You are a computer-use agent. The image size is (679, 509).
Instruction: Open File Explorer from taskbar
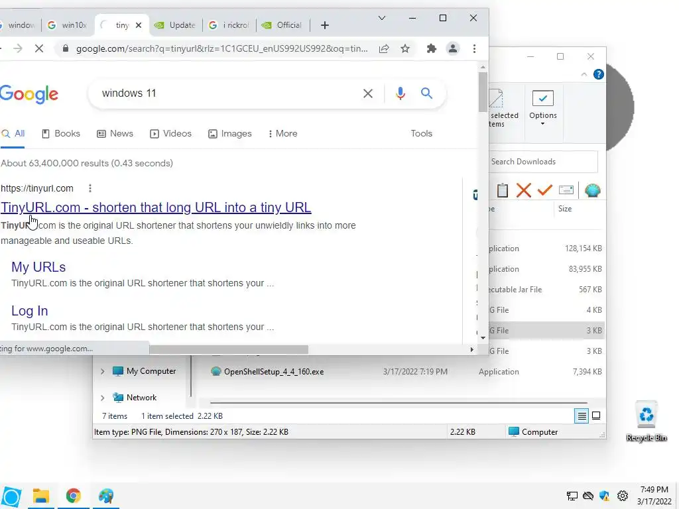point(41,496)
